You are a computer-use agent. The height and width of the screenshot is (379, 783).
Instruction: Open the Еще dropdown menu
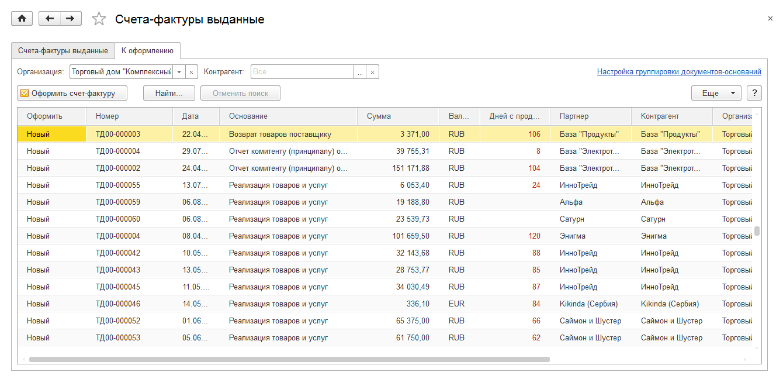point(716,93)
